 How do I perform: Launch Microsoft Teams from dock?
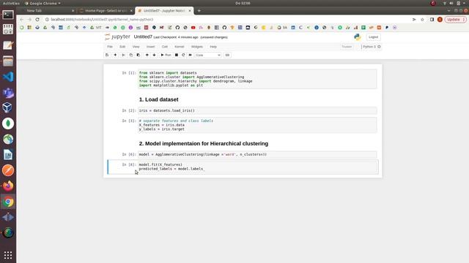coord(8,93)
